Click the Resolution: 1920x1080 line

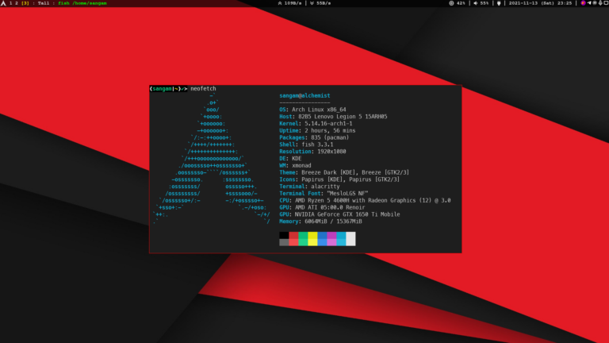click(312, 152)
